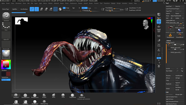This screenshot has width=186, height=105.
Task: Select the Draw mode button
Action: coord(37,9)
